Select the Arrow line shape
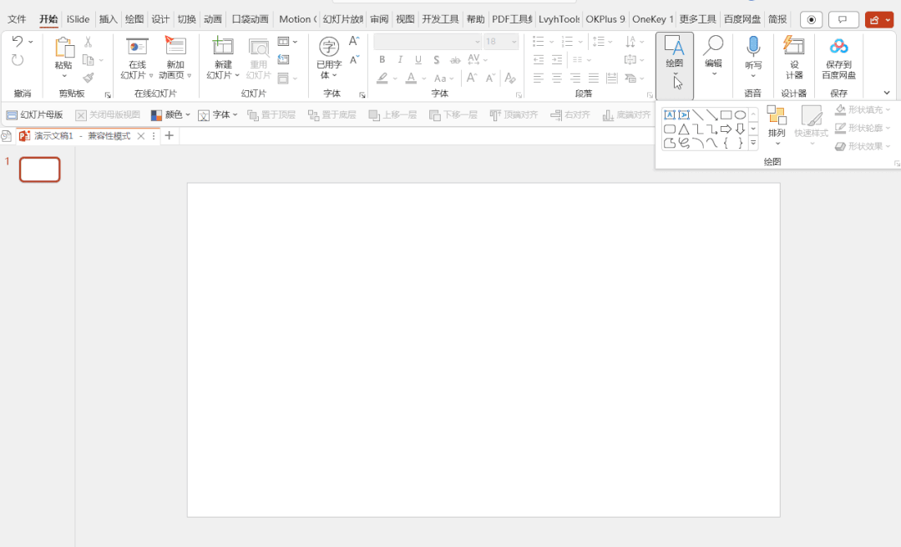 click(712, 115)
